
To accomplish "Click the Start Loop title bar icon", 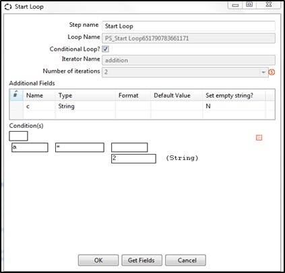I will pos(8,7).
